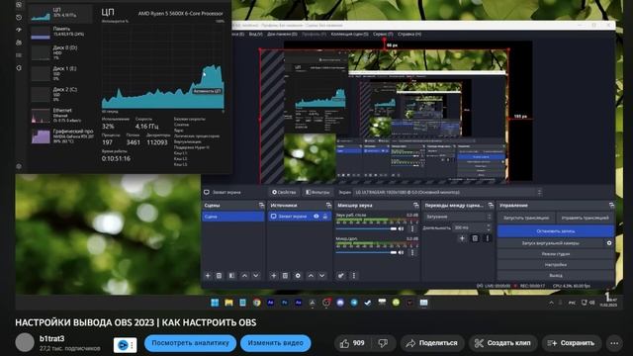Image resolution: width=633 pixels, height=356 pixels.
Task: Move source up in Источники panel
Action: [x=311, y=276]
